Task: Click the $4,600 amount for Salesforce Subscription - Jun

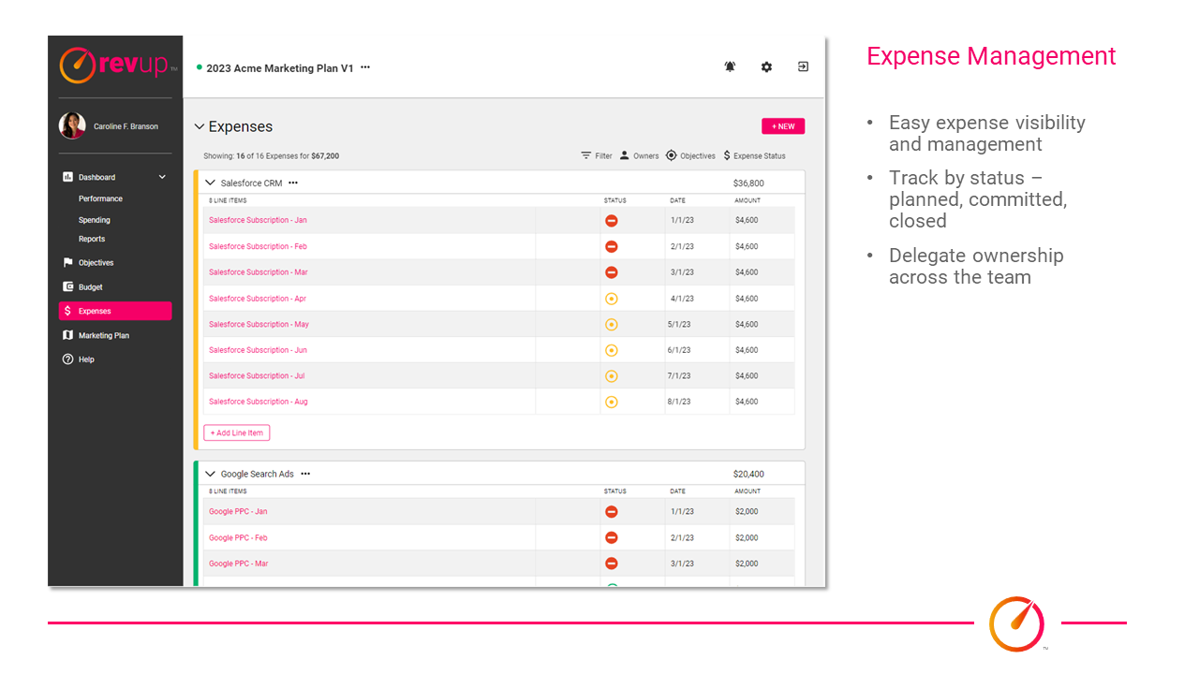Action: (747, 350)
